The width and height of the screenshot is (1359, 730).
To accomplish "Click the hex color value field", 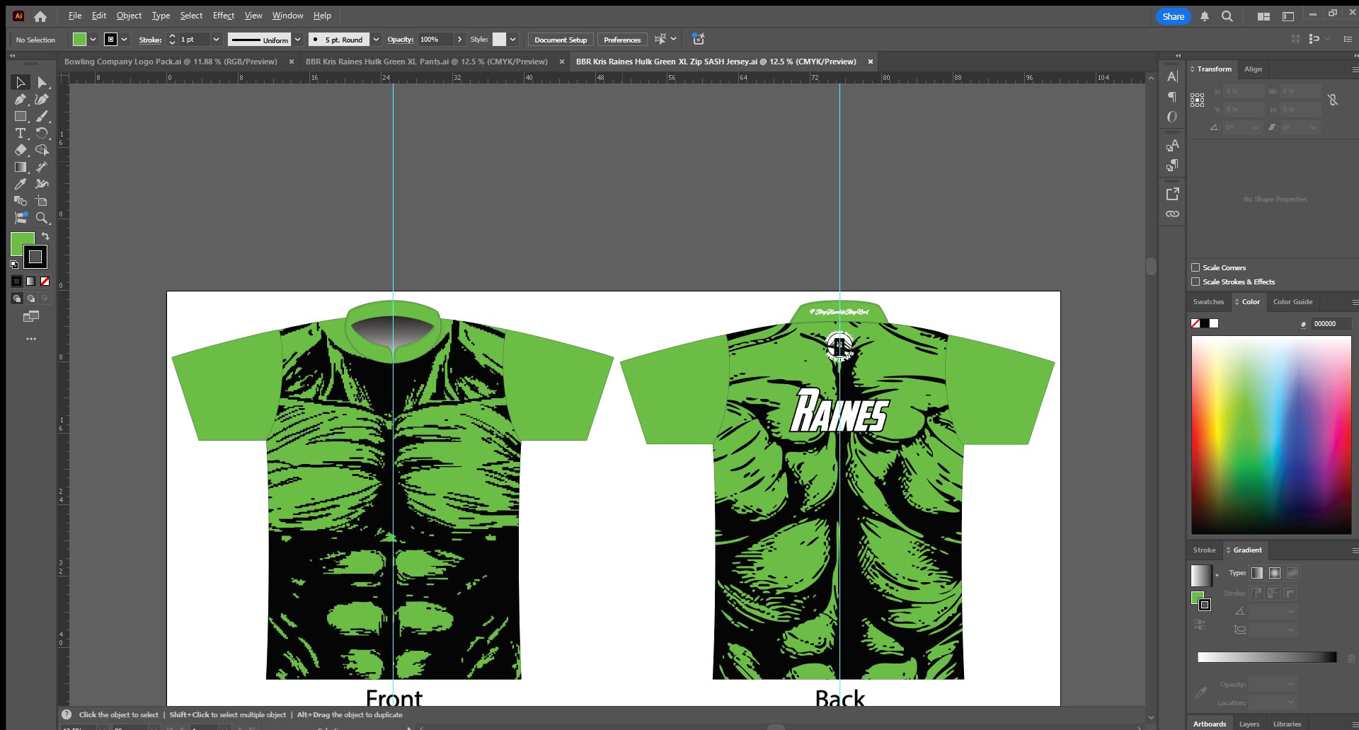I will tap(1330, 324).
